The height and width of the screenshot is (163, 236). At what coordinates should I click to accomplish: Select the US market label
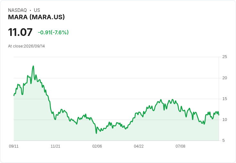point(37,10)
